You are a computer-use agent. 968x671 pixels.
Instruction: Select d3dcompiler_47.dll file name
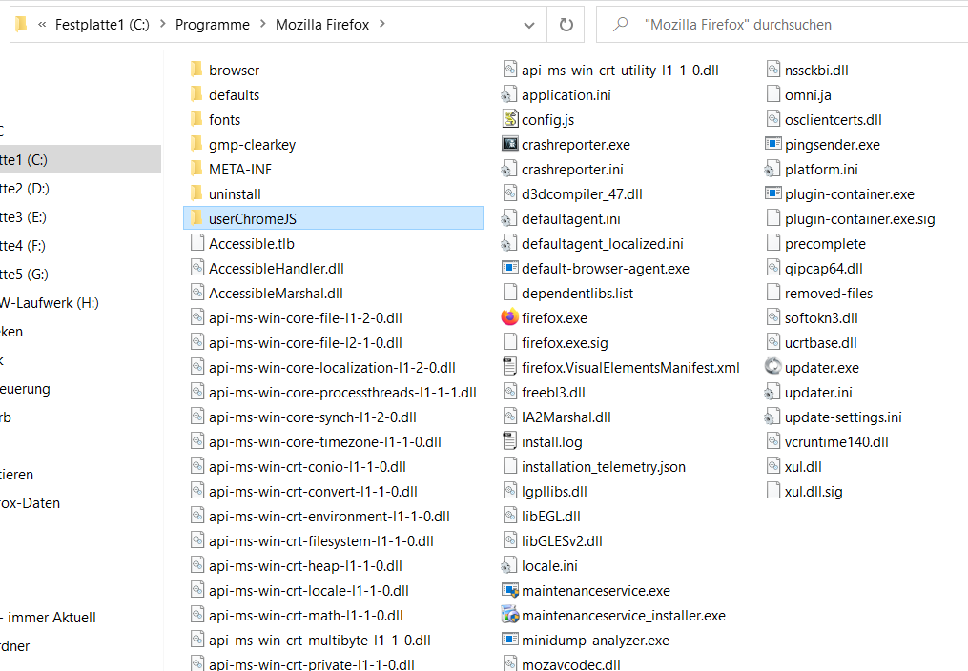click(x=582, y=194)
